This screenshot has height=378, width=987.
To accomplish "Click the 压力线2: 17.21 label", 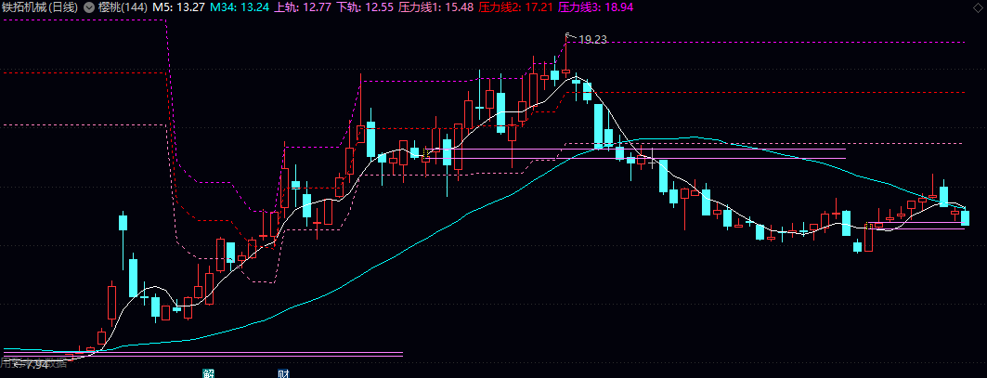I will (515, 7).
